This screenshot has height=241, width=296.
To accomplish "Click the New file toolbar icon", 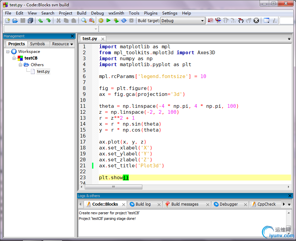I will [8, 20].
